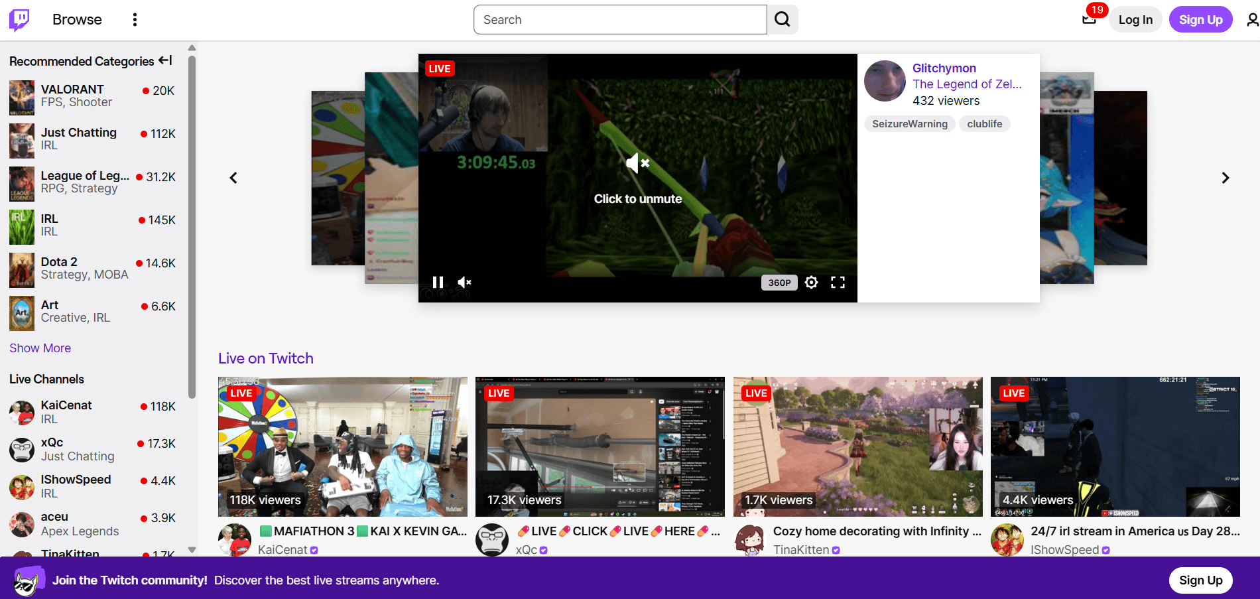Screen dimensions: 1260x599
Task: Click the Log In button
Action: coord(1135,19)
